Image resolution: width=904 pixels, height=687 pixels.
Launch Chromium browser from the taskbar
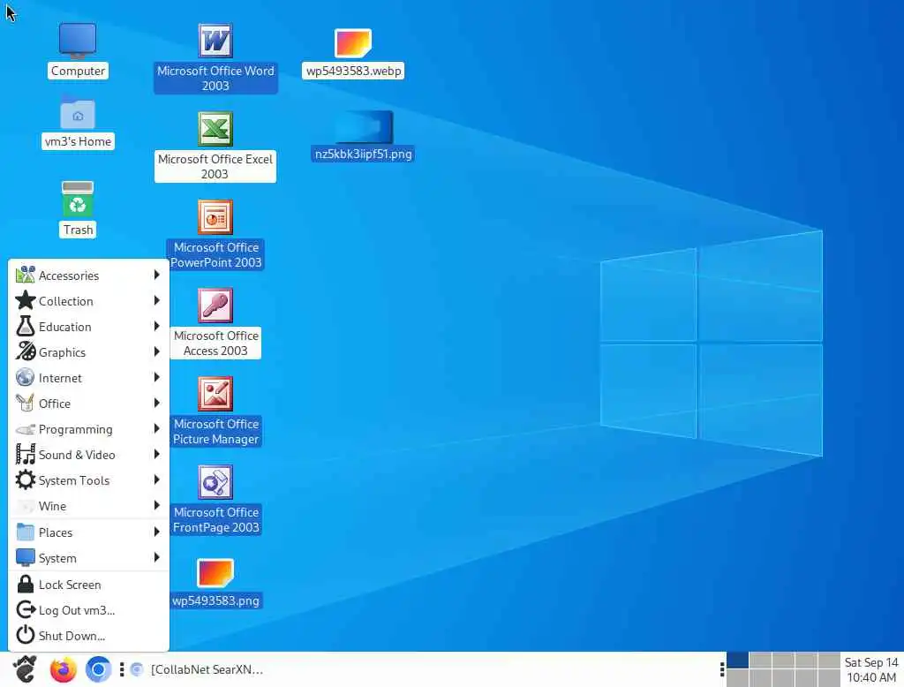[x=98, y=669]
